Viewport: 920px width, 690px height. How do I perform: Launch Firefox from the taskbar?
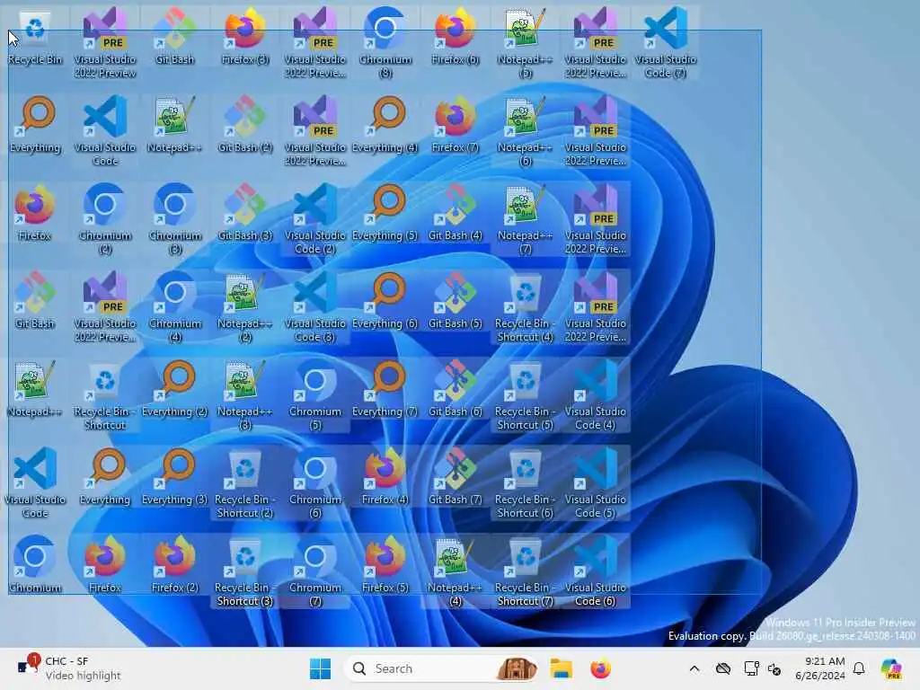point(600,668)
